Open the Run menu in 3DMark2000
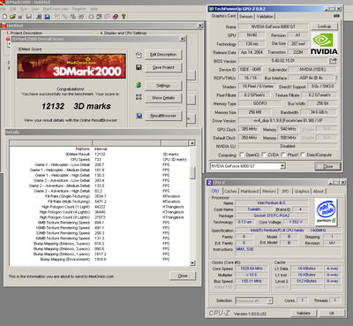This screenshot has height=326, width=353. [24, 9]
